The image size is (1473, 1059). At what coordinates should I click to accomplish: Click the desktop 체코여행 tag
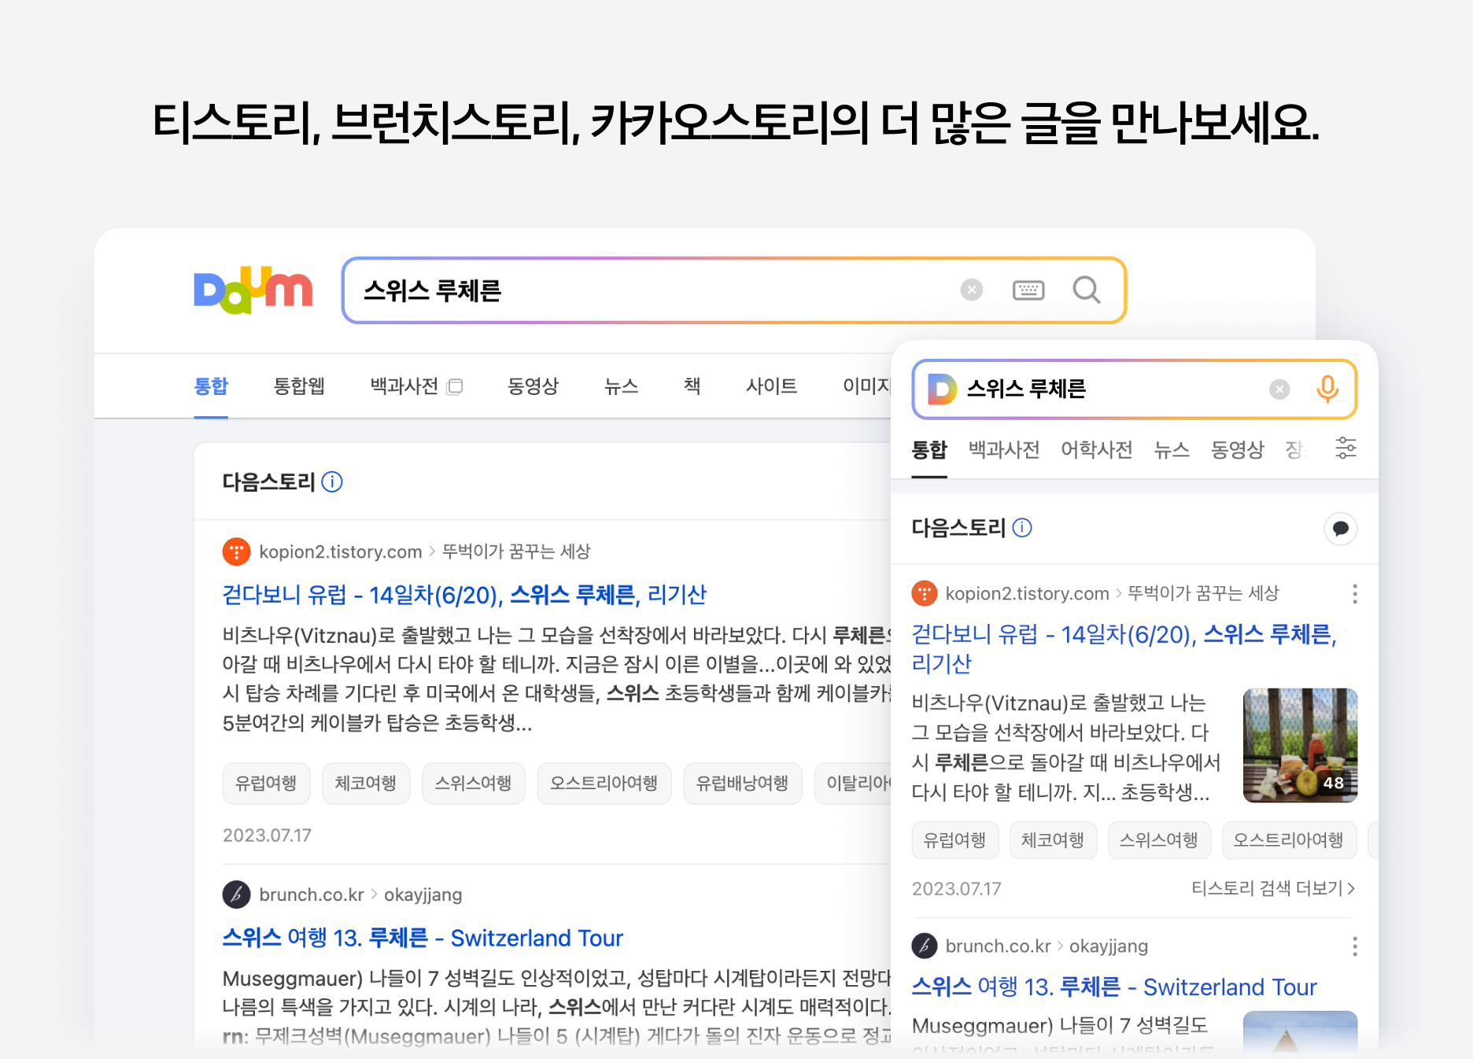click(366, 784)
